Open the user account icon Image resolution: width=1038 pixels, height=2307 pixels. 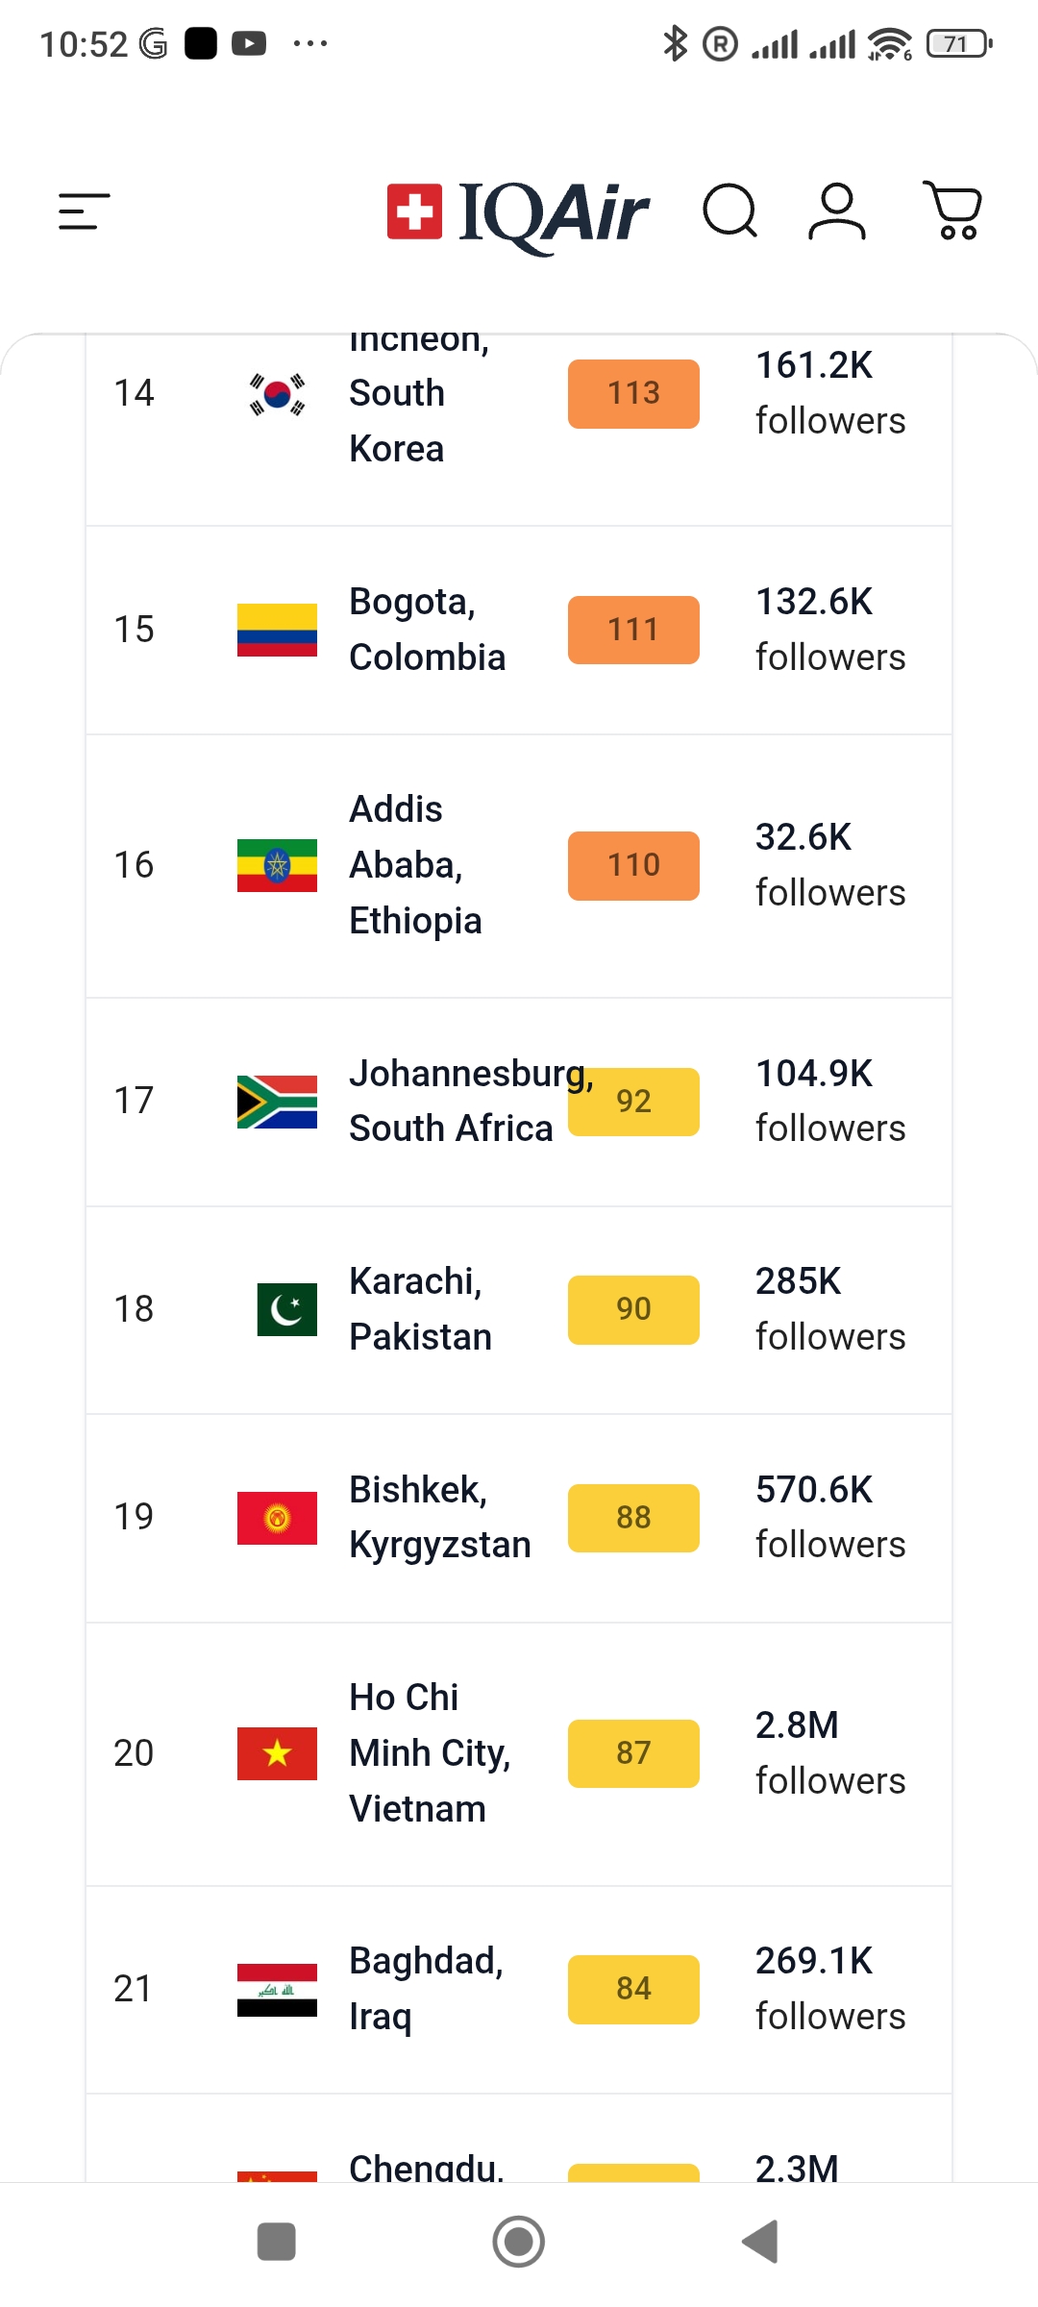837,211
